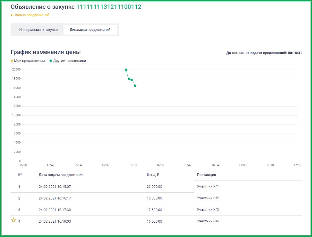Select the Участник №3 supplier cell
Screen dimensions: 312x237
tap(208, 209)
